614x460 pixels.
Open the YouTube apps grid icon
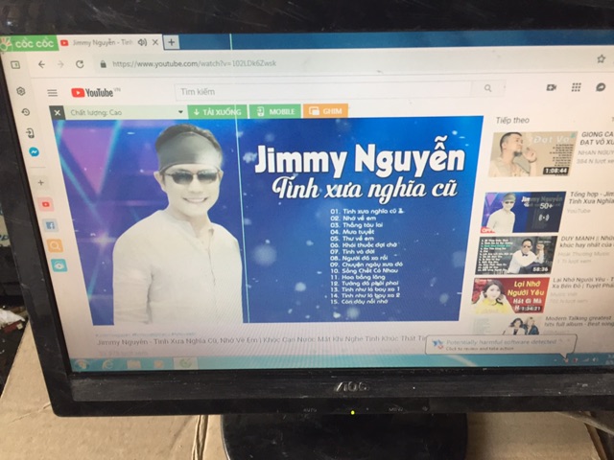click(576, 86)
